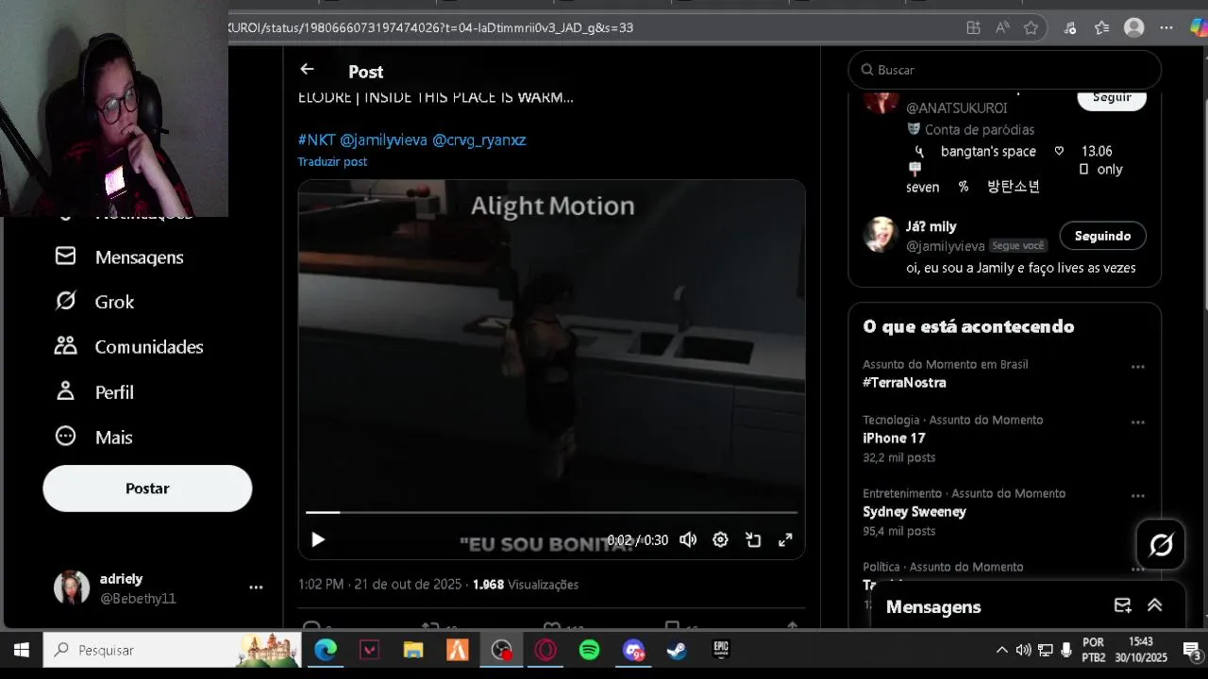Add page to favorites star

(1032, 28)
